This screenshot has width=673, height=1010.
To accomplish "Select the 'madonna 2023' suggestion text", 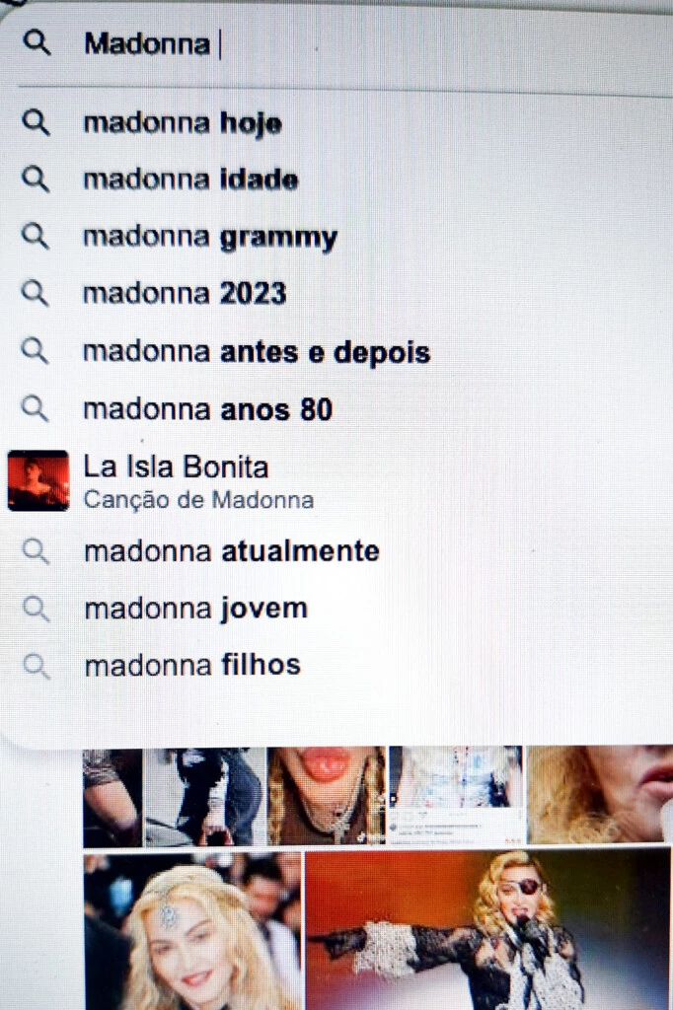I will pos(185,294).
